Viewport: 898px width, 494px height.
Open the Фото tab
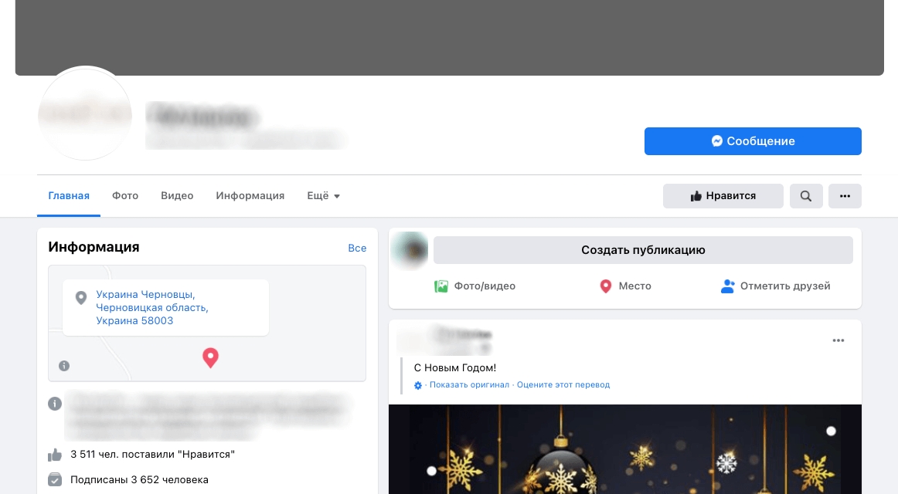coord(125,195)
